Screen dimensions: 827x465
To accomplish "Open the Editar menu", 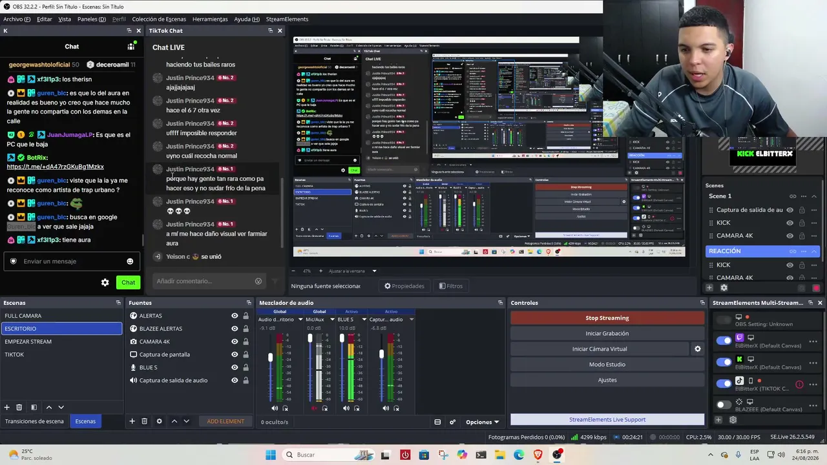I will [x=45, y=19].
